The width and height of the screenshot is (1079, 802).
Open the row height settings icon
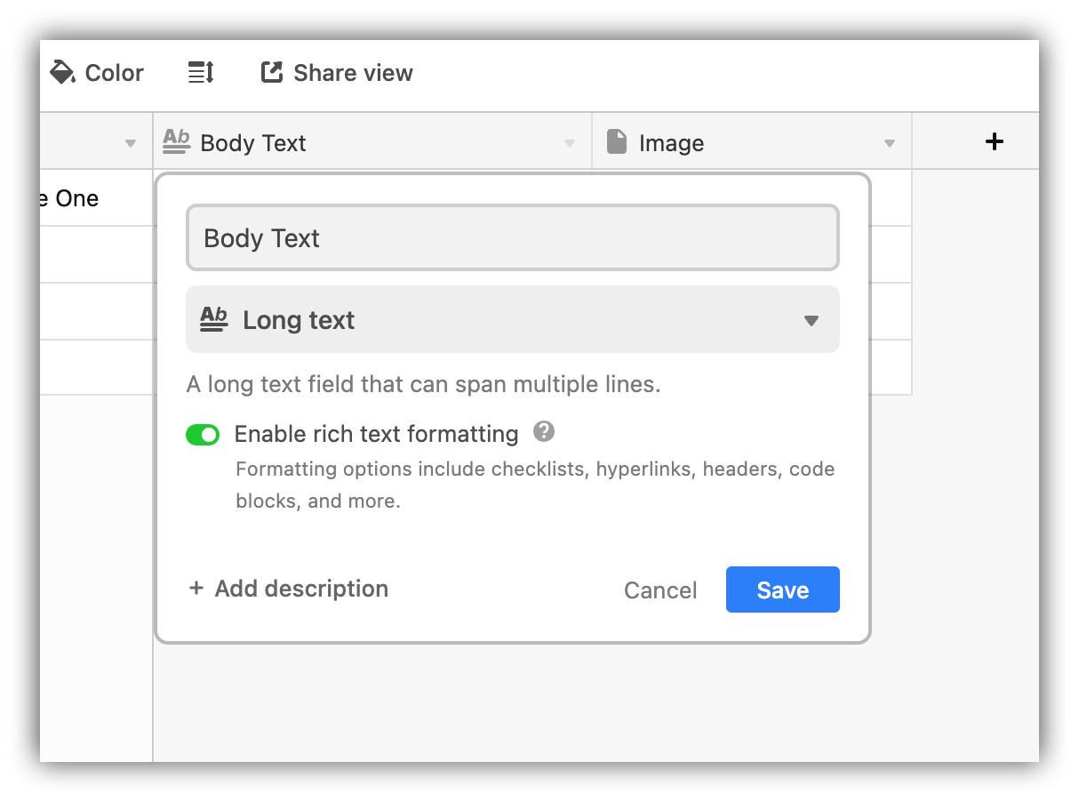[200, 73]
